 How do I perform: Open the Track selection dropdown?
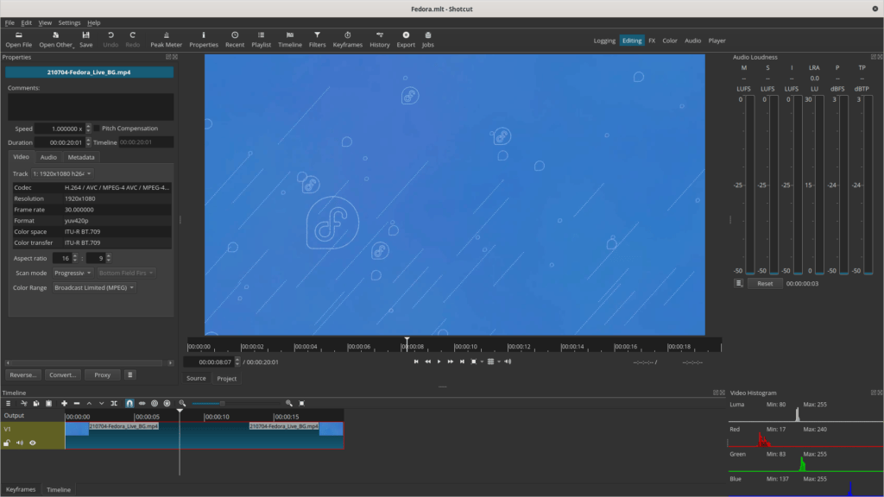pos(63,173)
